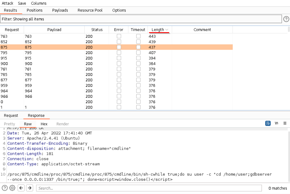Toggle the Error checkbox for request 900
Viewport: 290px width, 194px height.
coord(119,64)
